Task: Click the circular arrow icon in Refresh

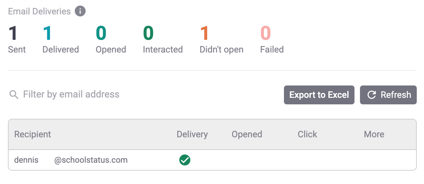Action: [x=371, y=95]
